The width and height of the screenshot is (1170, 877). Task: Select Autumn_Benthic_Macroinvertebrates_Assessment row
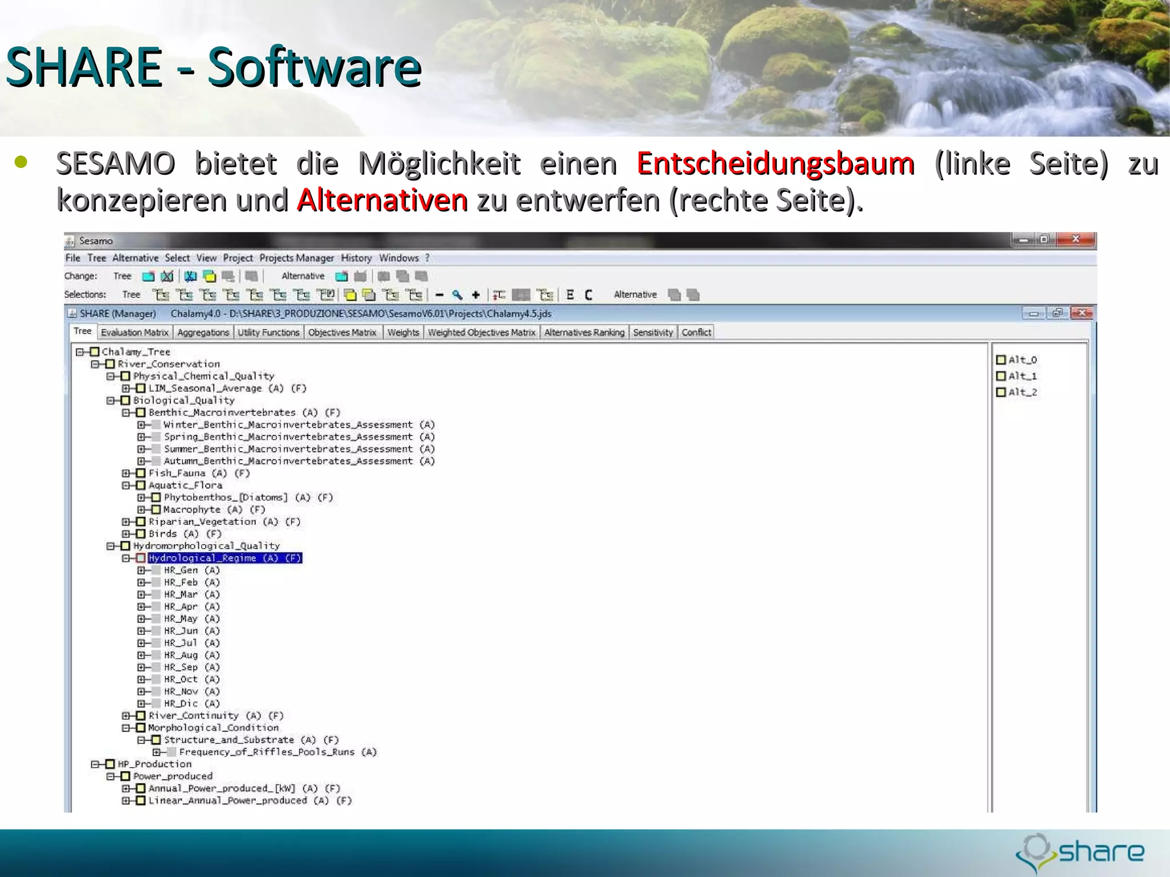pyautogui.click(x=299, y=461)
